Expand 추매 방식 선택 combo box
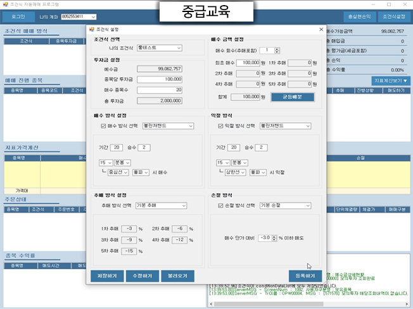The image size is (413, 309). click(161, 206)
